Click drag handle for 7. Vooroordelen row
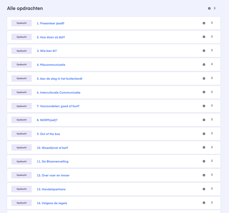 point(212,106)
